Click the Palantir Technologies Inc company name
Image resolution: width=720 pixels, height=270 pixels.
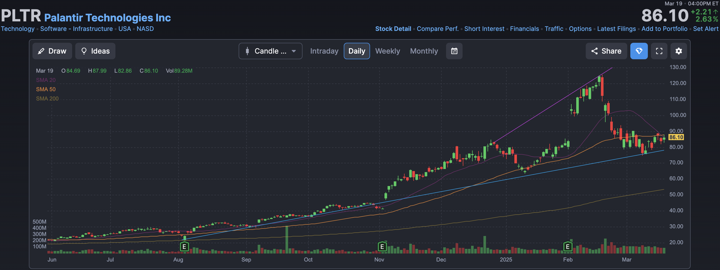pyautogui.click(x=107, y=18)
